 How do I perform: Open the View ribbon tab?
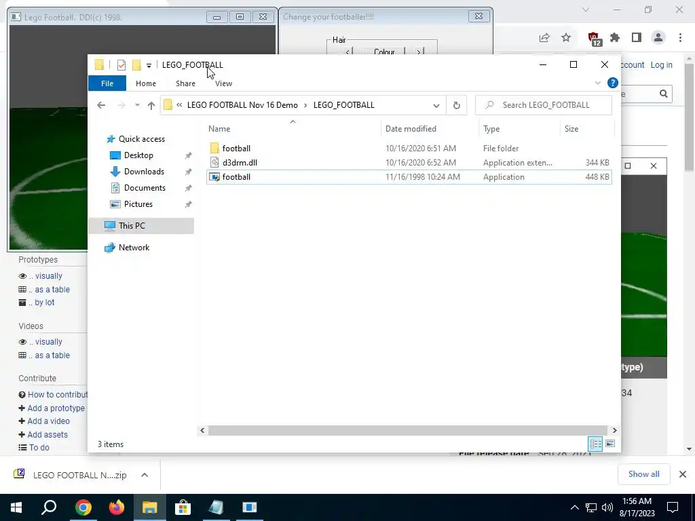tap(223, 83)
